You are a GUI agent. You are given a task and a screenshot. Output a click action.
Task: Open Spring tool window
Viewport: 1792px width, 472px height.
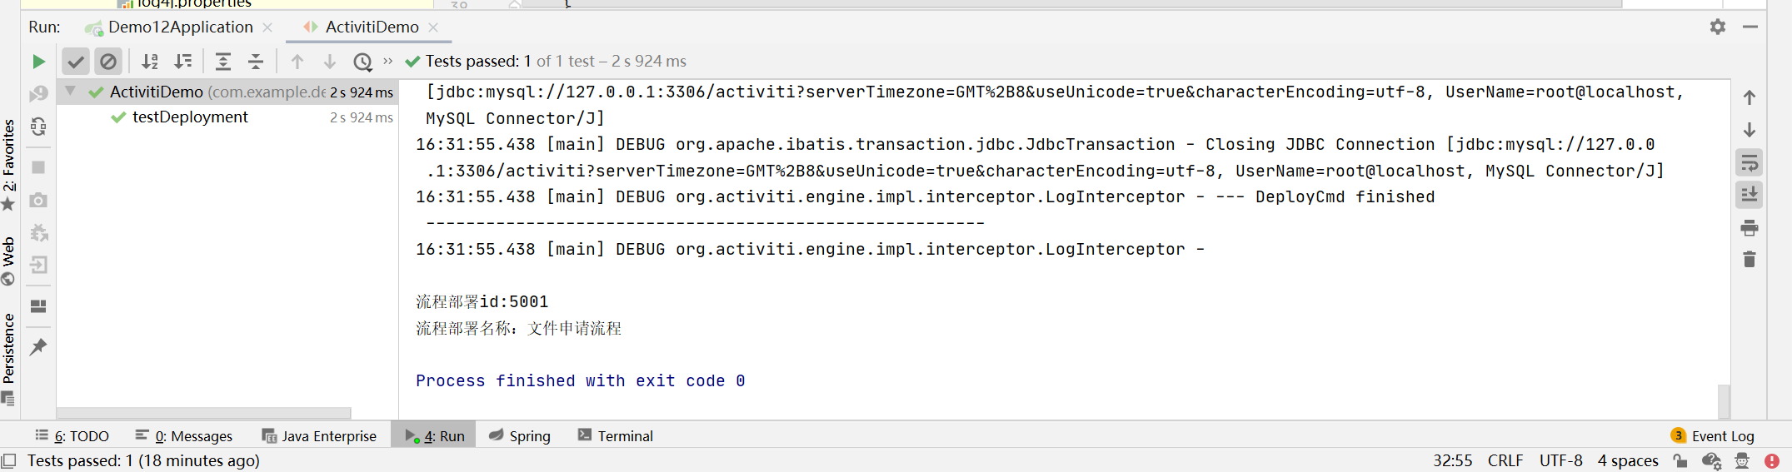point(520,435)
